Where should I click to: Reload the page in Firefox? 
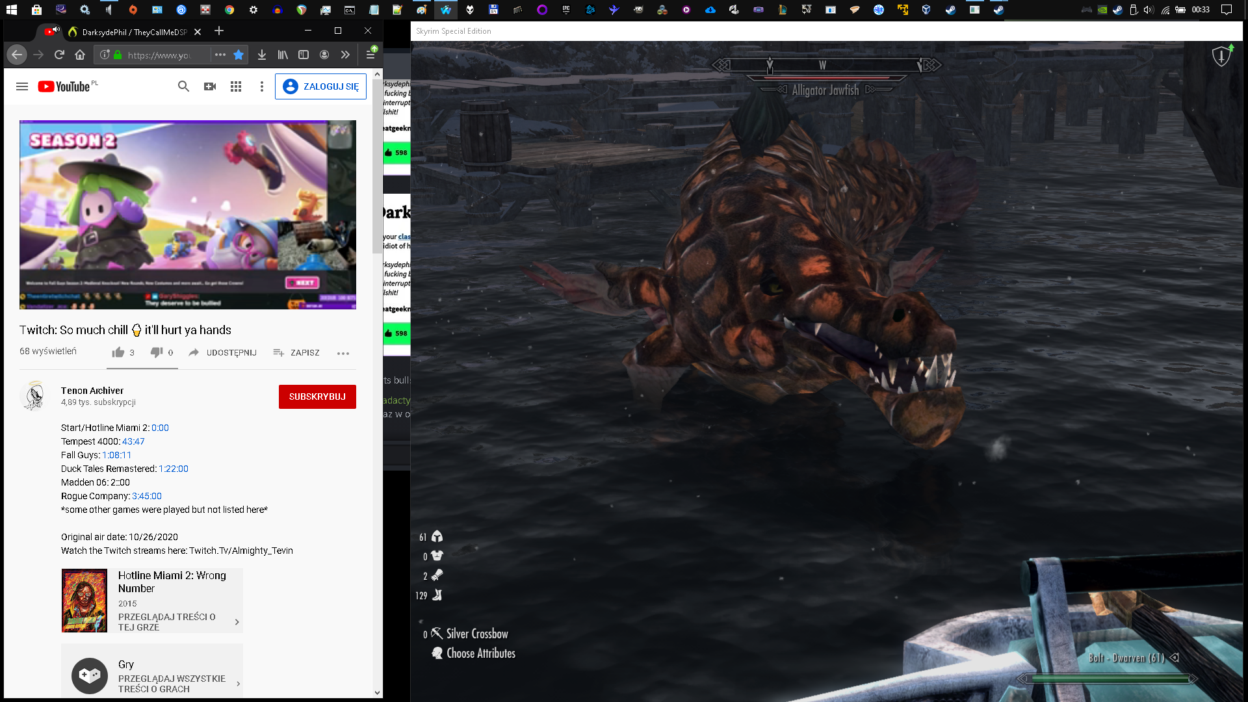point(59,55)
